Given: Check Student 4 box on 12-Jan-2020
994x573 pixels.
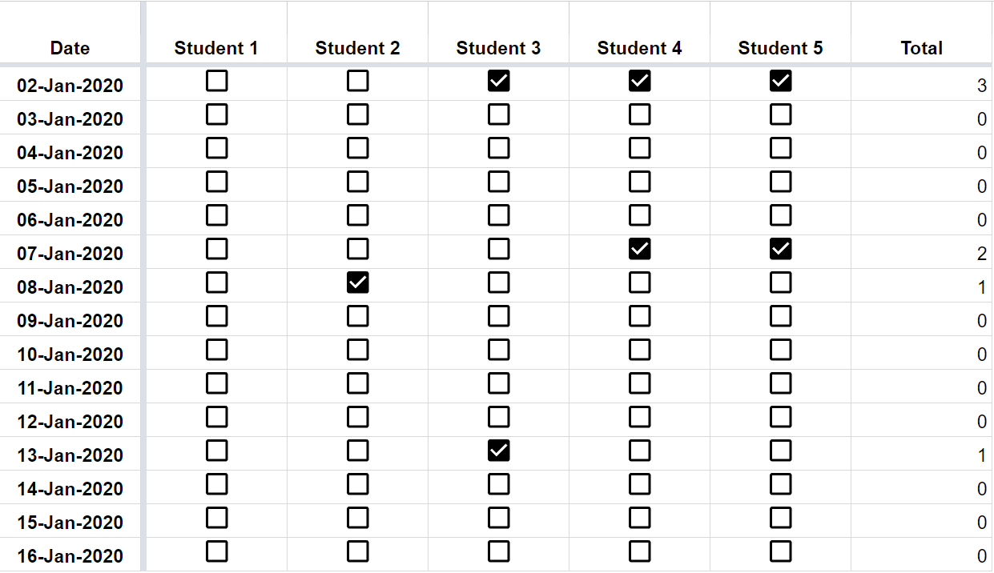Looking at the screenshot, I should pos(639,417).
